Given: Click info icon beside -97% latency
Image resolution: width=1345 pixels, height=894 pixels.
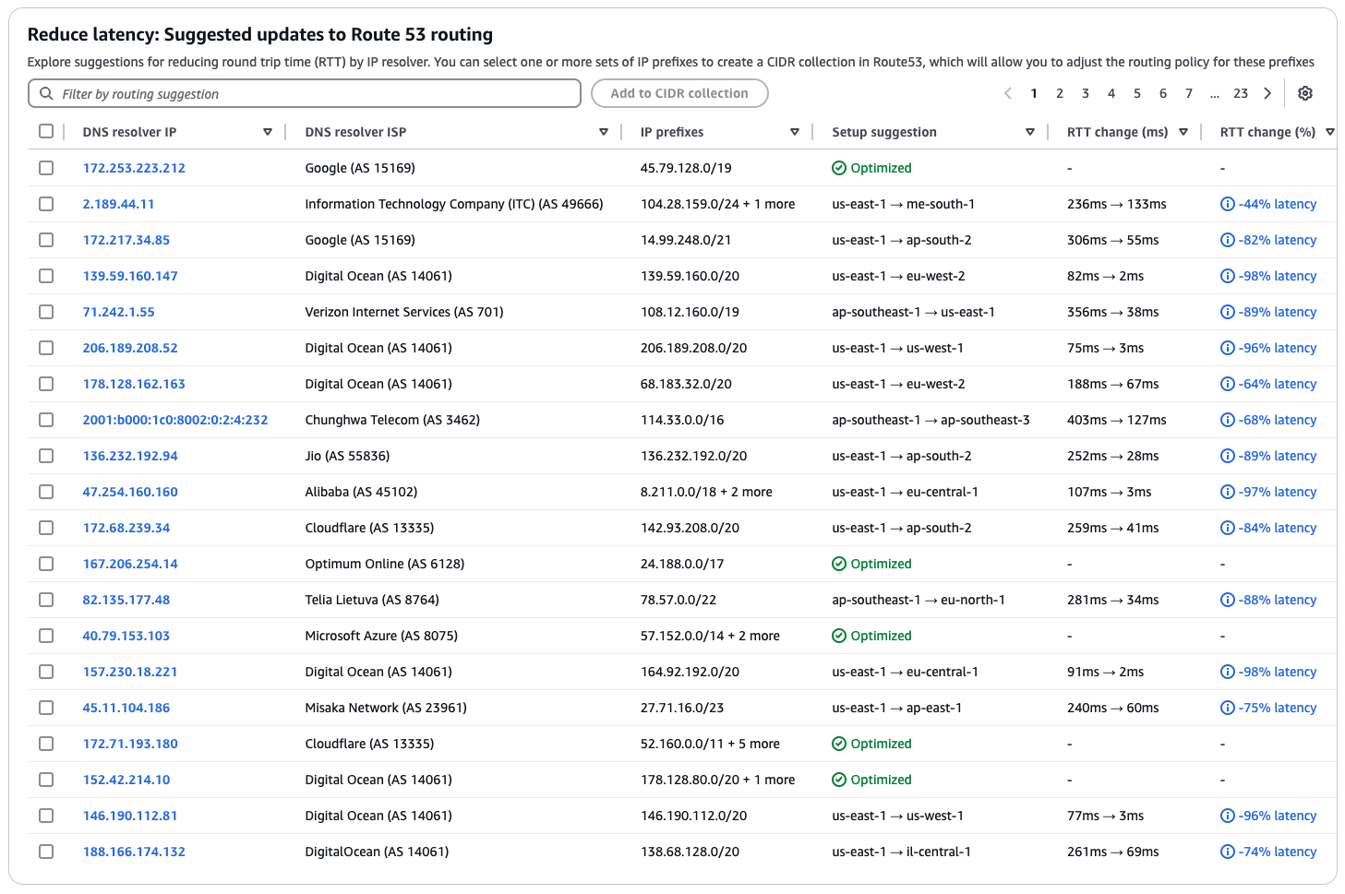Looking at the screenshot, I should [1228, 492].
